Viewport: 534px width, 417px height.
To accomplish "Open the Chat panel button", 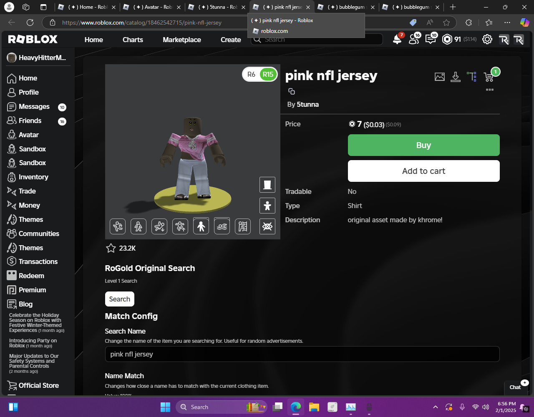I will click(516, 387).
